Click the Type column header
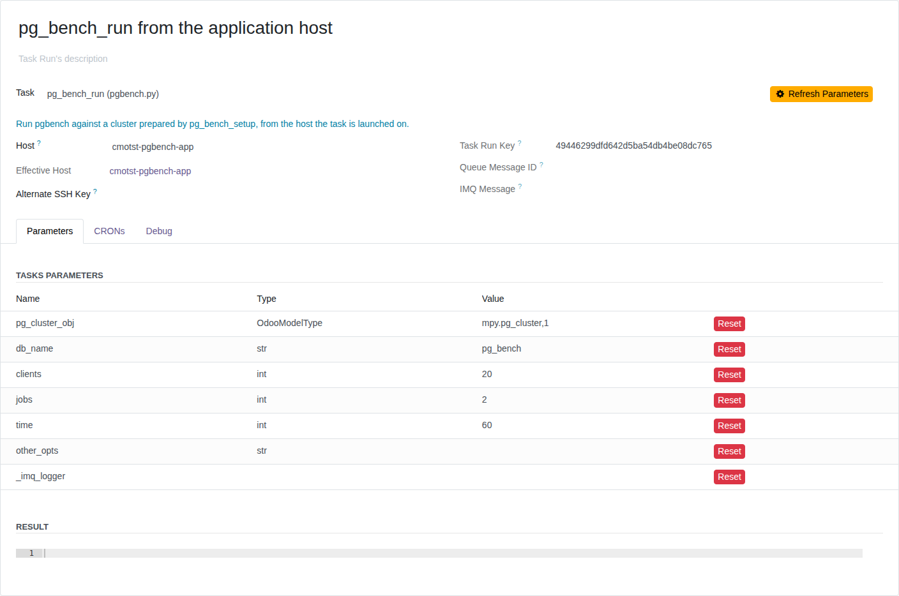The width and height of the screenshot is (899, 596). click(266, 299)
